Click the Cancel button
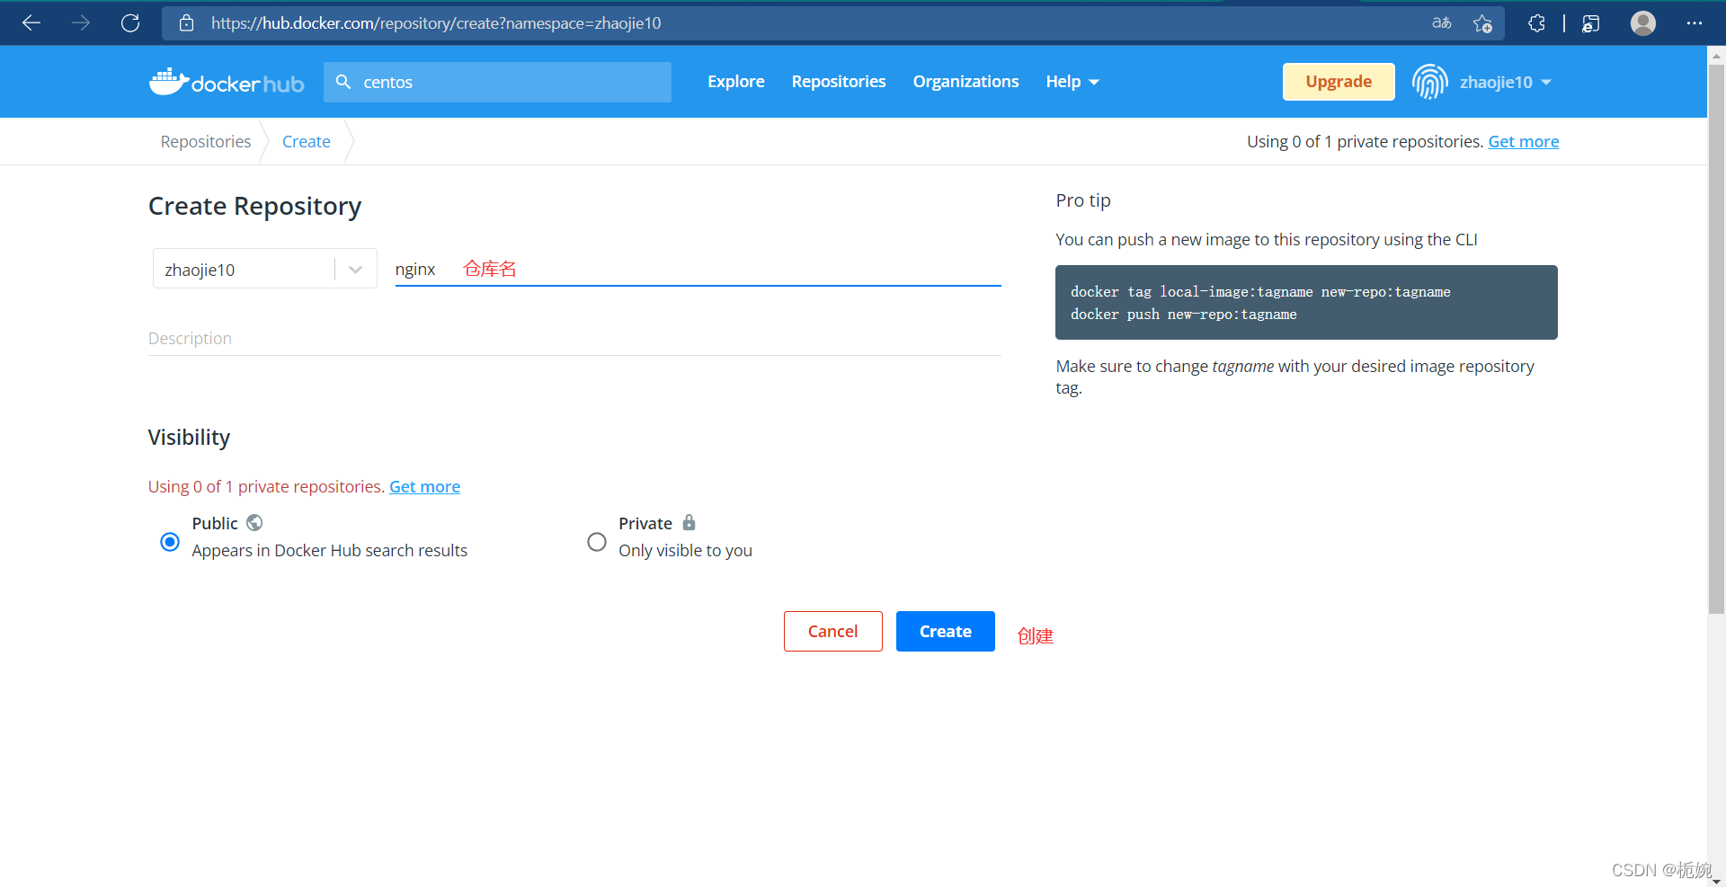 [x=833, y=631]
